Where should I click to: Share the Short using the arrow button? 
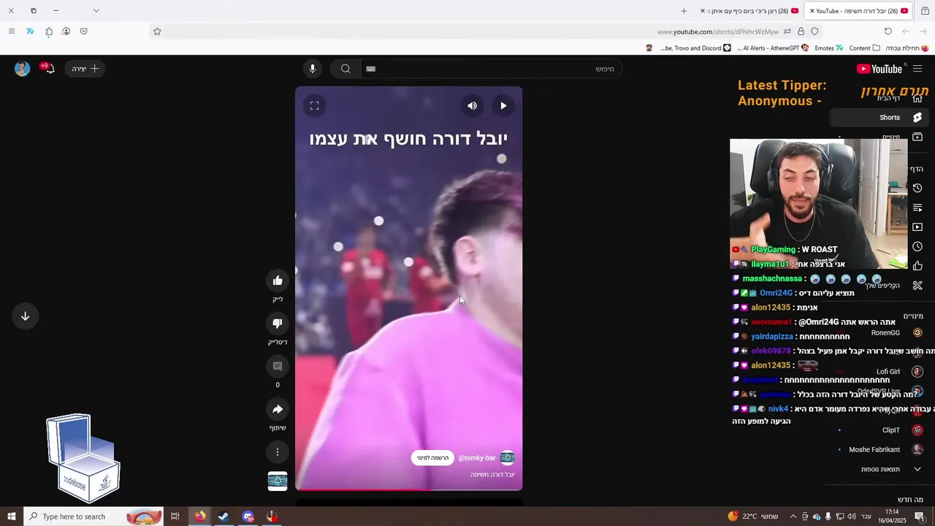(x=278, y=409)
